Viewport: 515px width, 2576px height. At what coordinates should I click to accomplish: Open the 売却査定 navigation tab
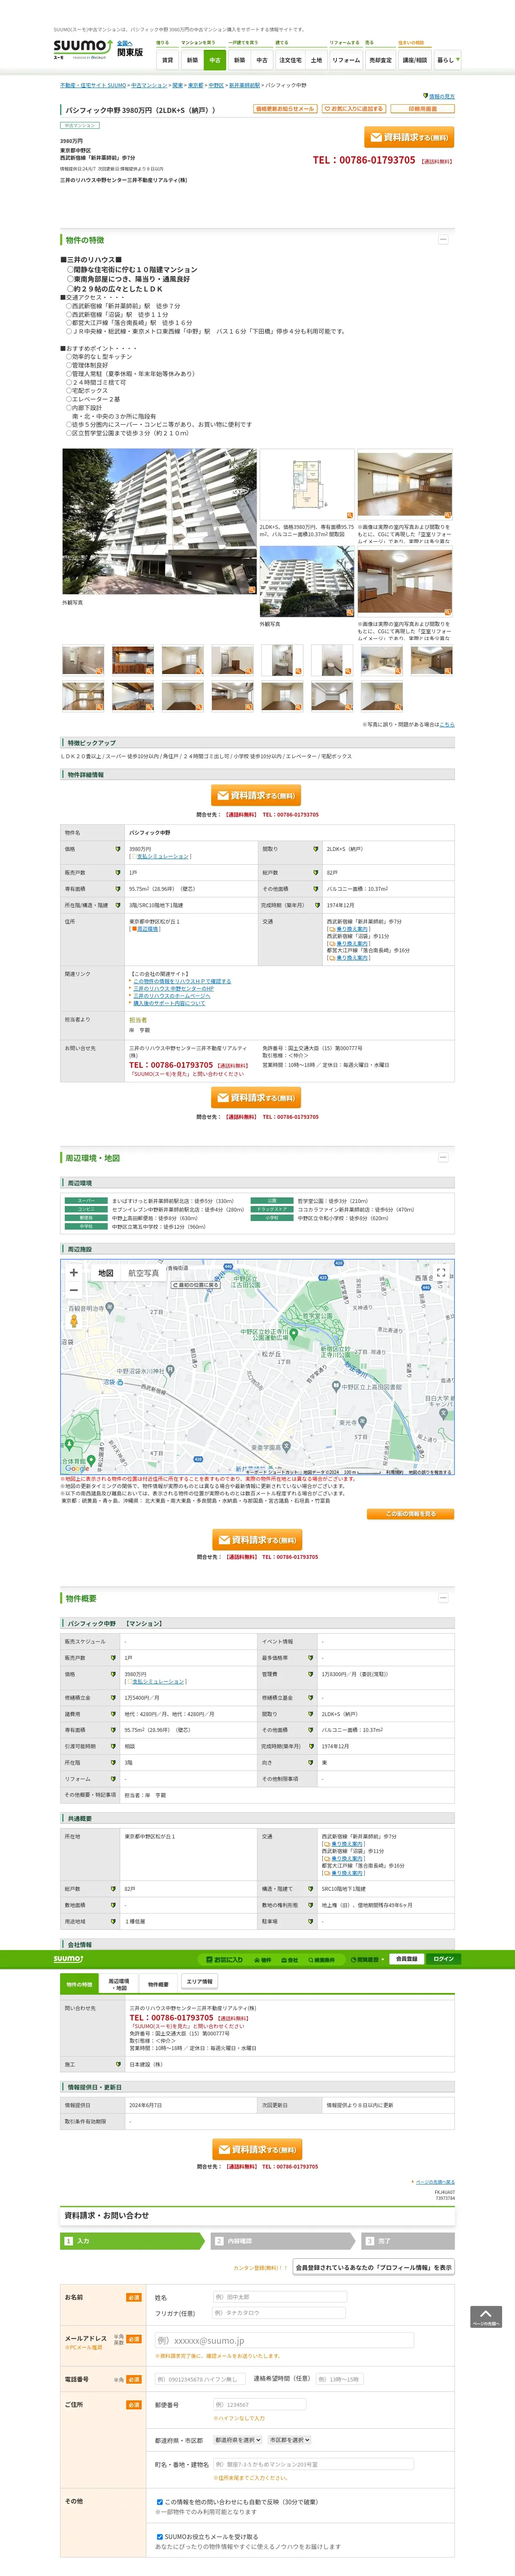tap(380, 60)
